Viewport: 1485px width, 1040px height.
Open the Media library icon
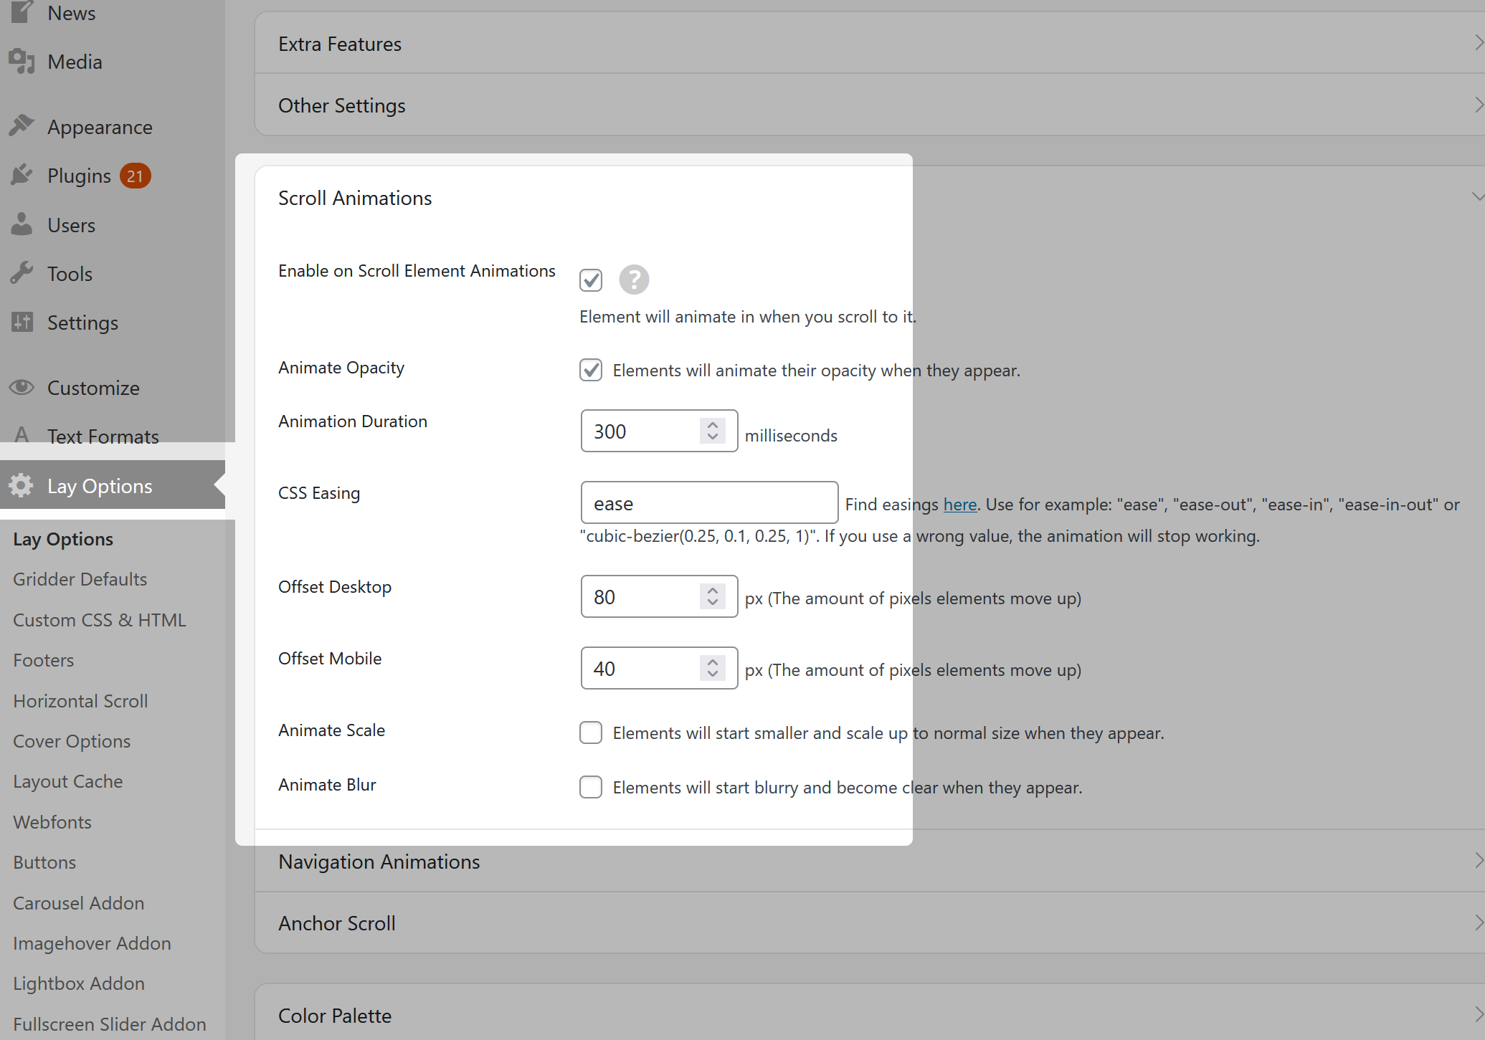coord(22,61)
